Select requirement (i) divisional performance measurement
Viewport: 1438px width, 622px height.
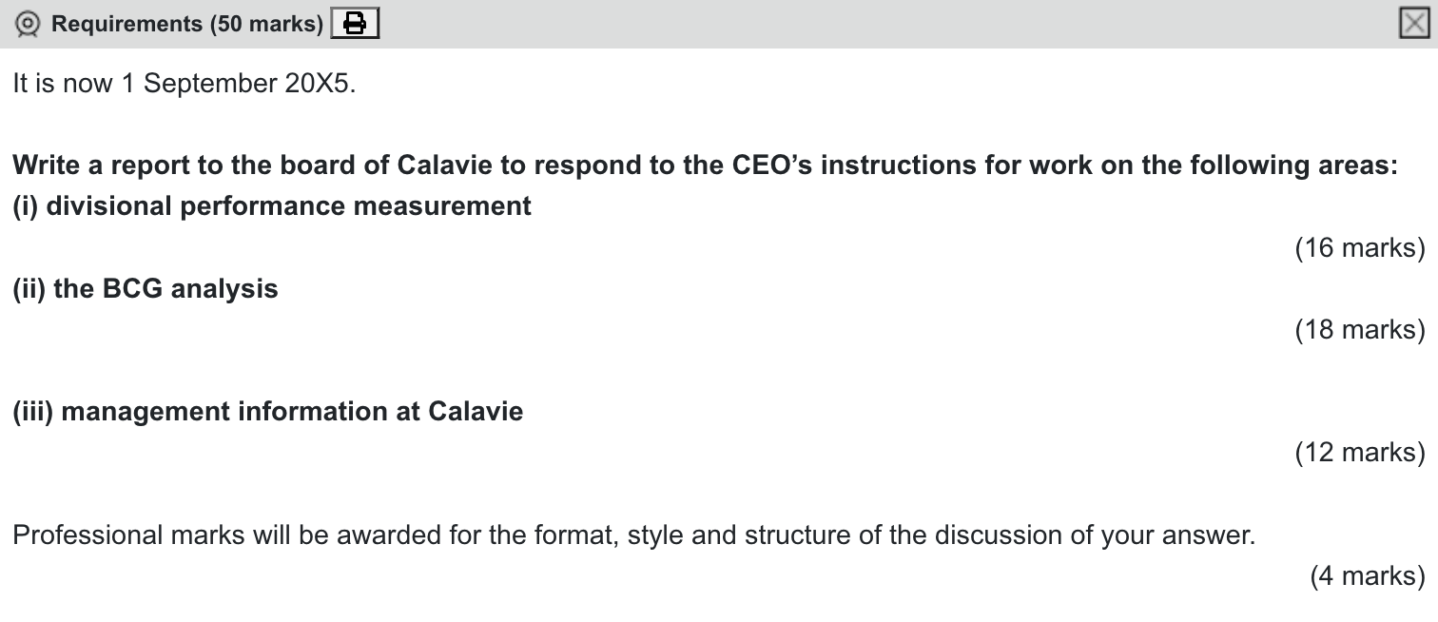(x=270, y=205)
